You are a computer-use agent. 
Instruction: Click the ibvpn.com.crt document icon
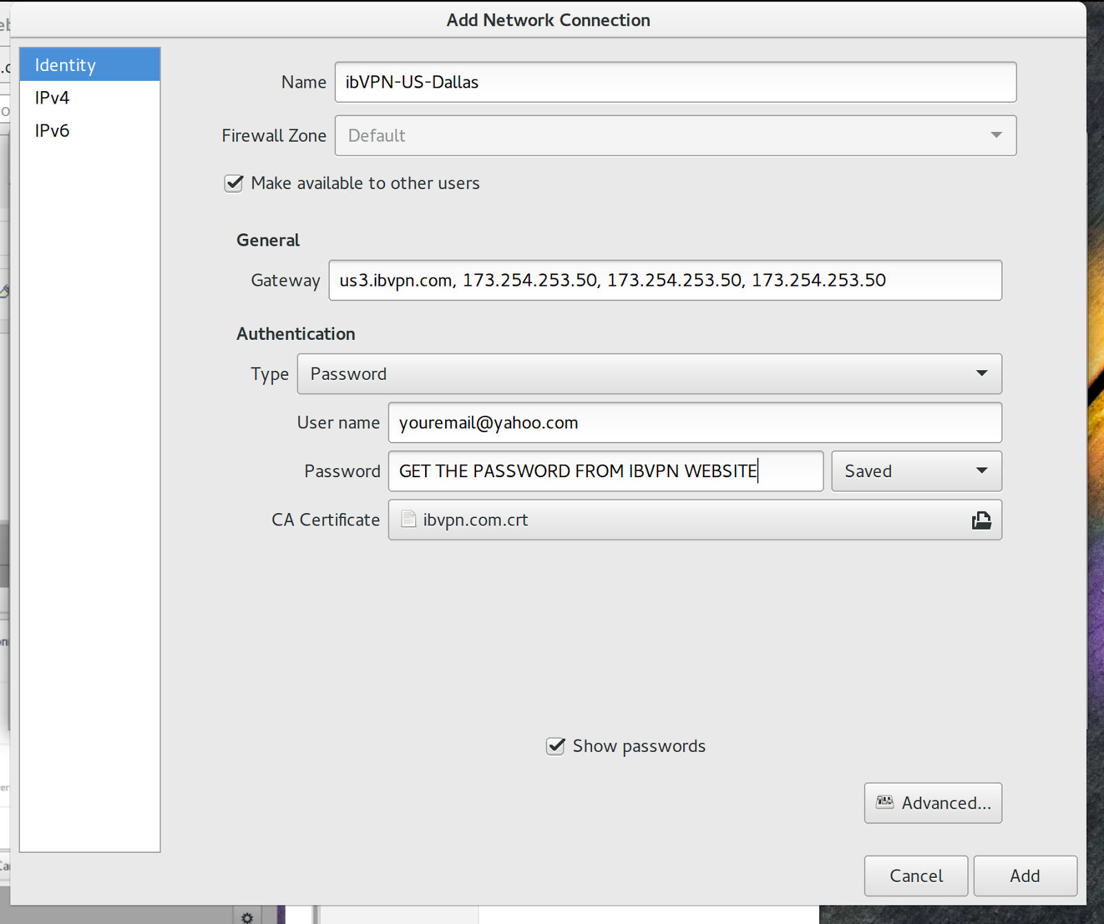(x=408, y=519)
